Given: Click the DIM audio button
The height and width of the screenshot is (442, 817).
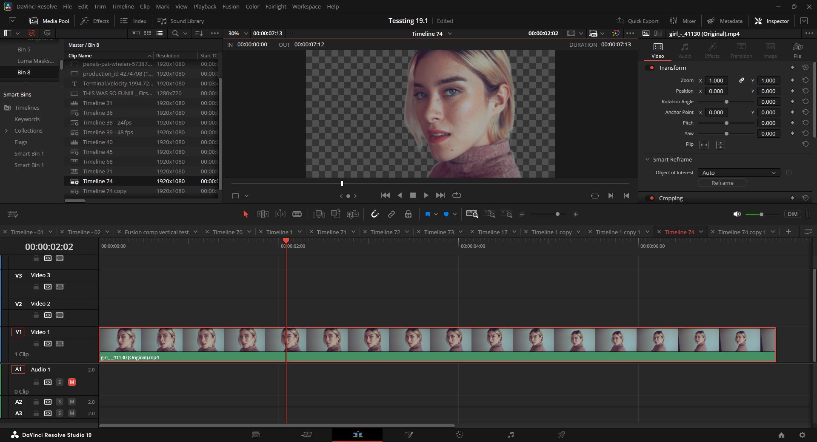Looking at the screenshot, I should (x=792, y=214).
